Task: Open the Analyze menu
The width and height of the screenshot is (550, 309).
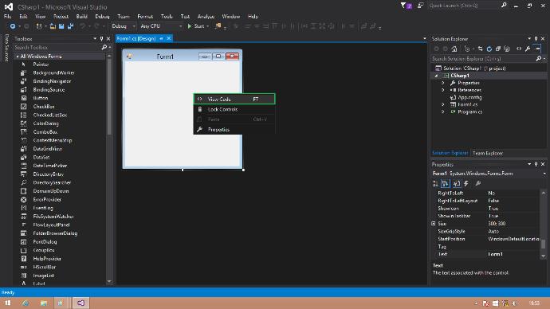Action: (206, 17)
